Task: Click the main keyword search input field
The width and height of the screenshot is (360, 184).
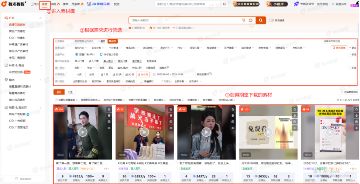Action: click(x=185, y=20)
